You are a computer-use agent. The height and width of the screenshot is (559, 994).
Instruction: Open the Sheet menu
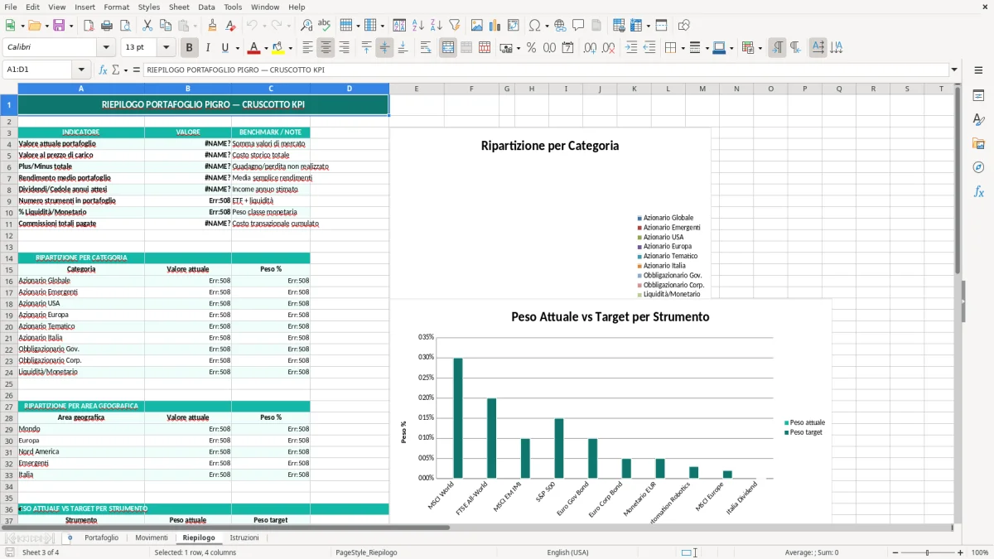pyautogui.click(x=179, y=7)
